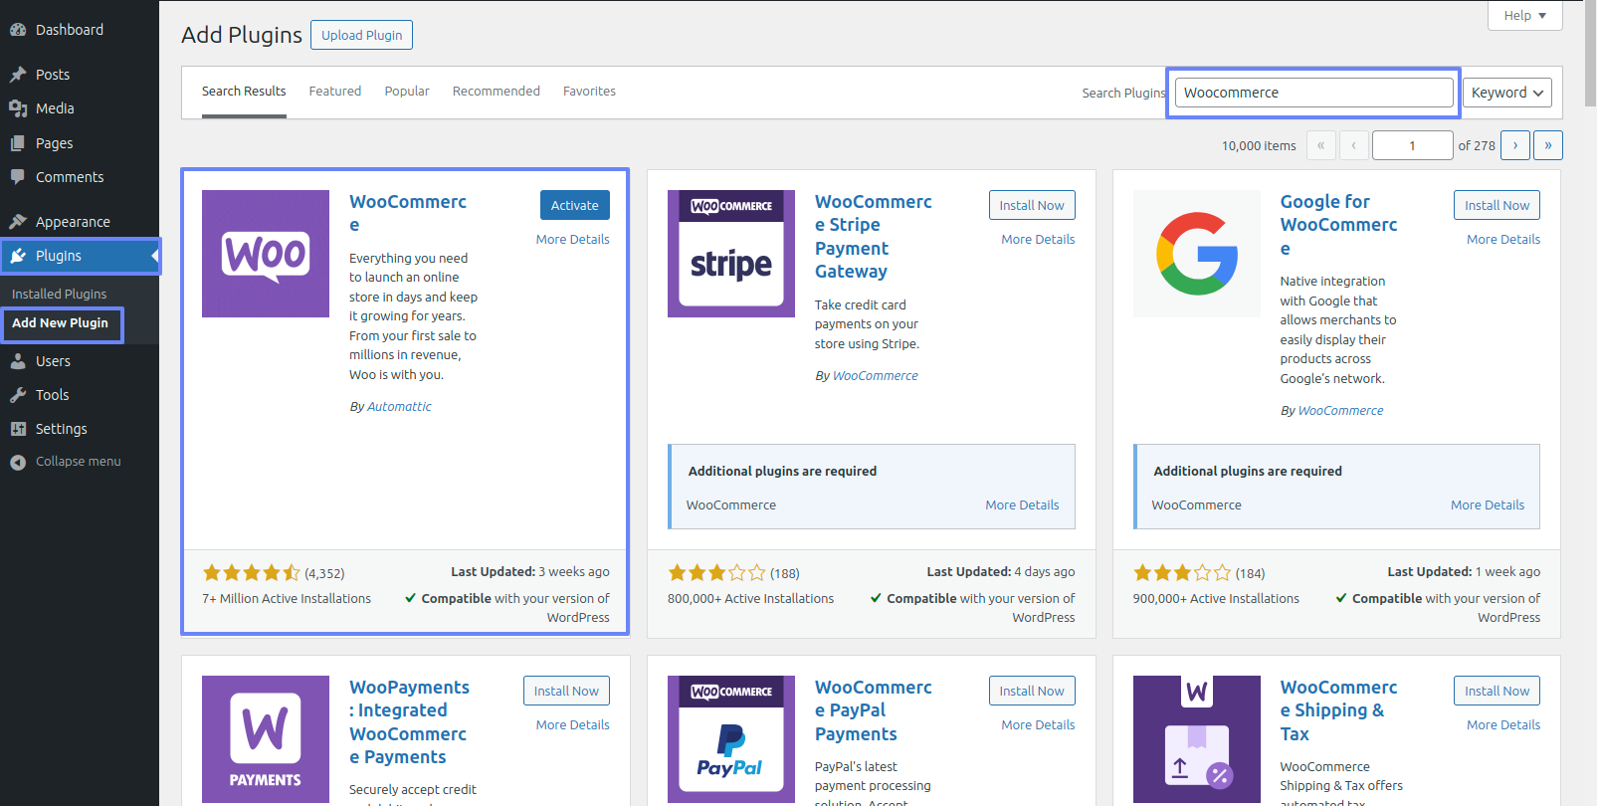This screenshot has height=806, width=1597.
Task: Click the Pages icon in sidebar
Action: point(18,143)
